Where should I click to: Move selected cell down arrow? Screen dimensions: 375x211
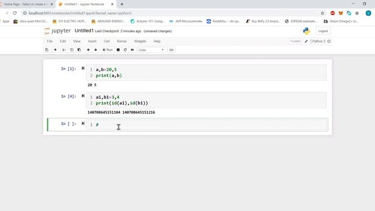96,50
